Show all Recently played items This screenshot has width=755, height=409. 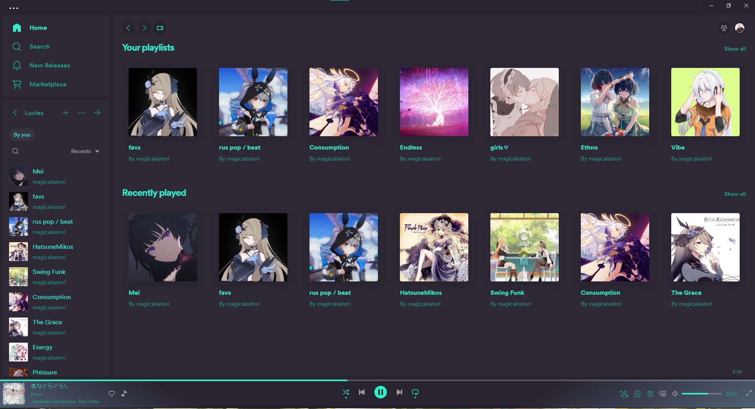[x=735, y=194]
